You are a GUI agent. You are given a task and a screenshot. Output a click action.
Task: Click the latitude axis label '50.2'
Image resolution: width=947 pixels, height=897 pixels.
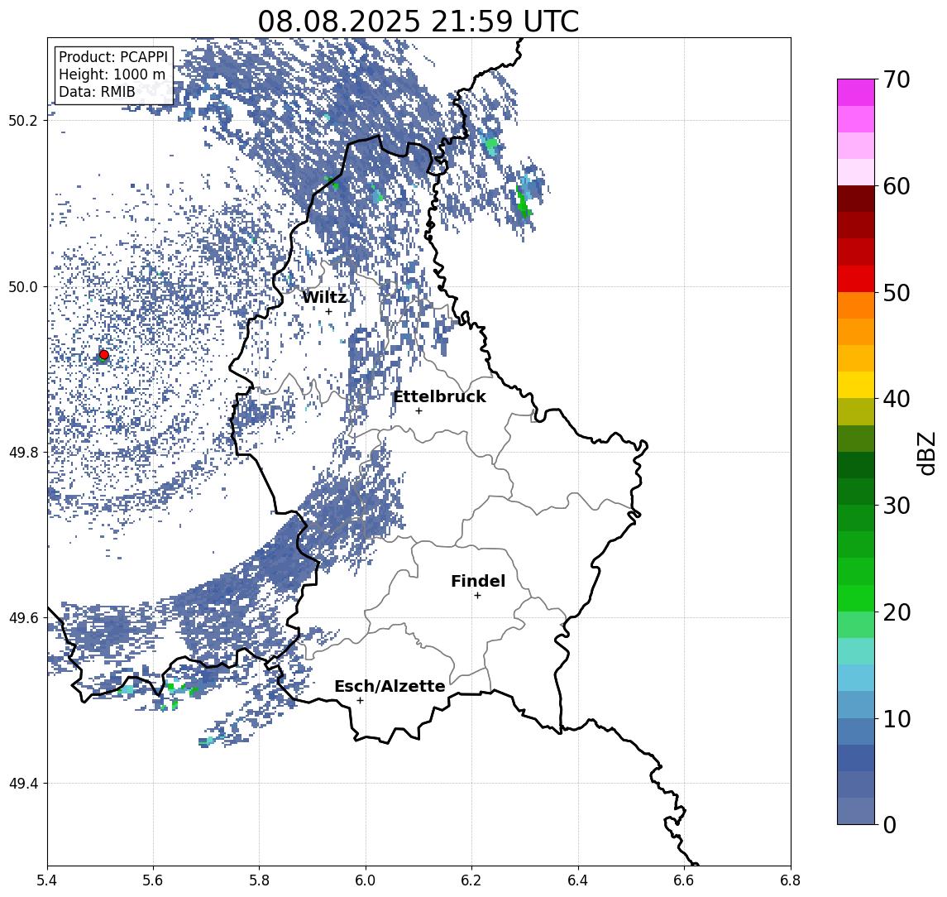[x=22, y=120]
